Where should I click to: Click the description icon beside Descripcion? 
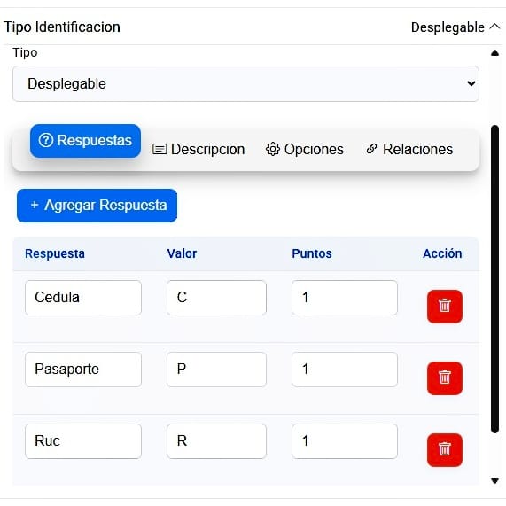tap(160, 149)
